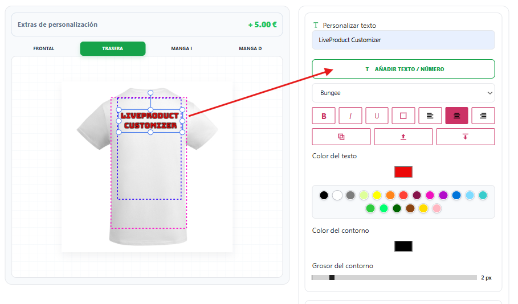Pick the brown palette color
This screenshot has width=518, height=304.
coord(410,208)
